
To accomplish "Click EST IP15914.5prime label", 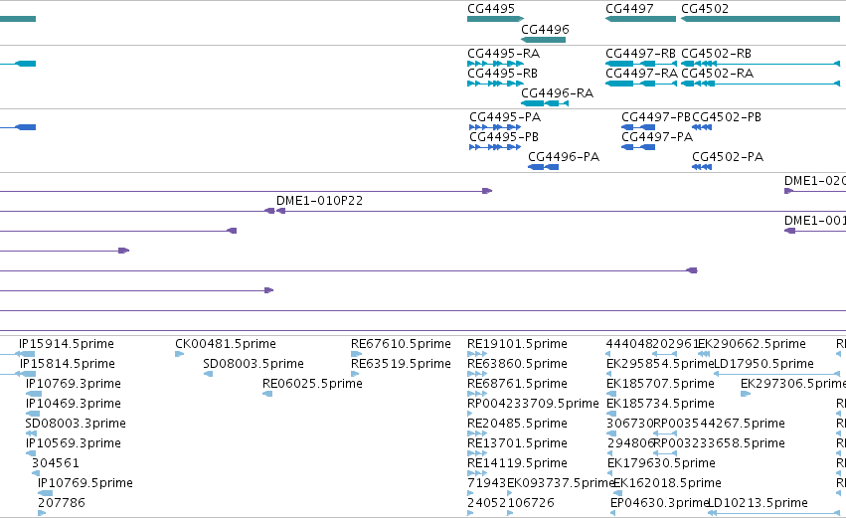I will 67,344.
